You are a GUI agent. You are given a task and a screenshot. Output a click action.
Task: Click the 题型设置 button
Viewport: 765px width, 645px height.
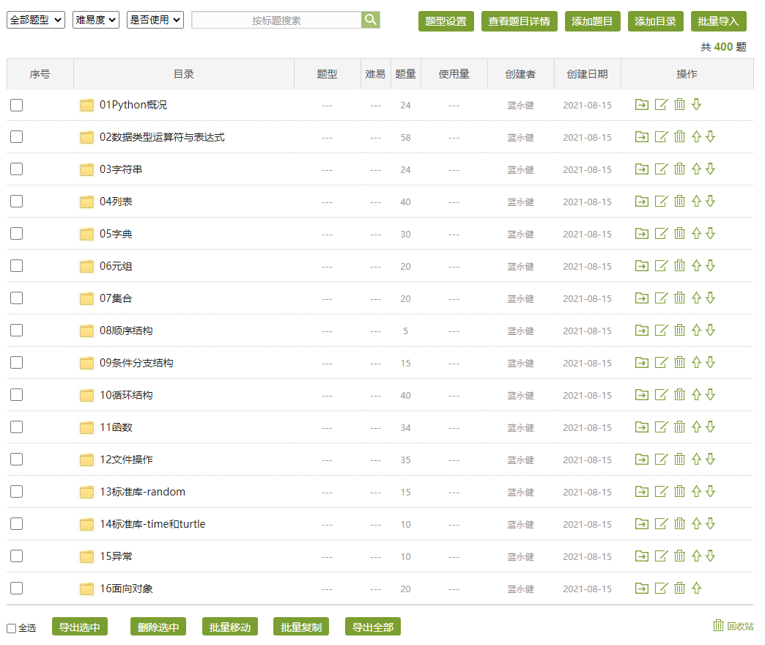pos(446,21)
